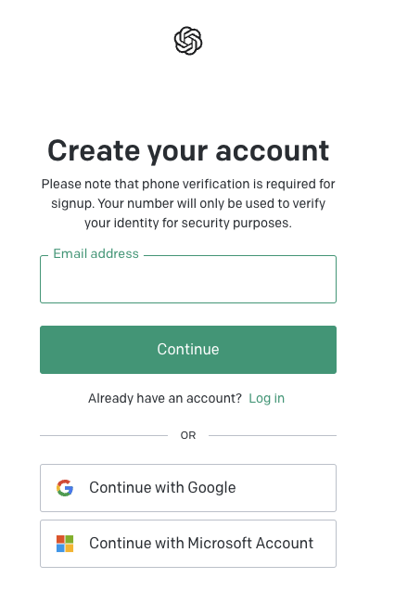The image size is (395, 604).
Task: Click the floating Email address label
Action: coord(96,253)
